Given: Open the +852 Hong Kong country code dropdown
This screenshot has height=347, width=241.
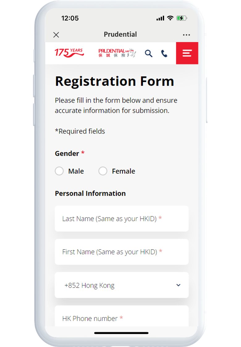Looking at the screenshot, I should (x=121, y=285).
